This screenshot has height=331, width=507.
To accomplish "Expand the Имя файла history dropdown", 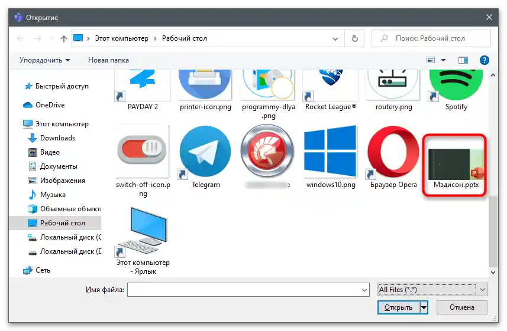I will point(364,290).
